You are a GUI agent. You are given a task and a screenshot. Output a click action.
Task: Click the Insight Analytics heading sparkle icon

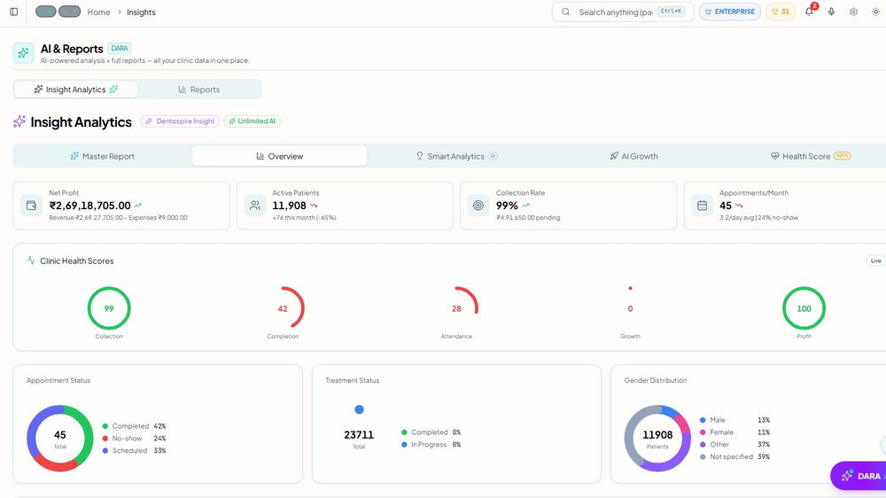[19, 121]
